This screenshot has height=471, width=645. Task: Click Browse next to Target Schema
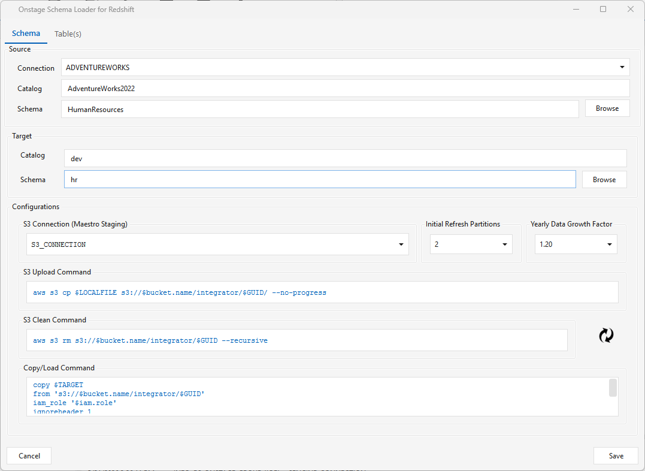point(604,180)
